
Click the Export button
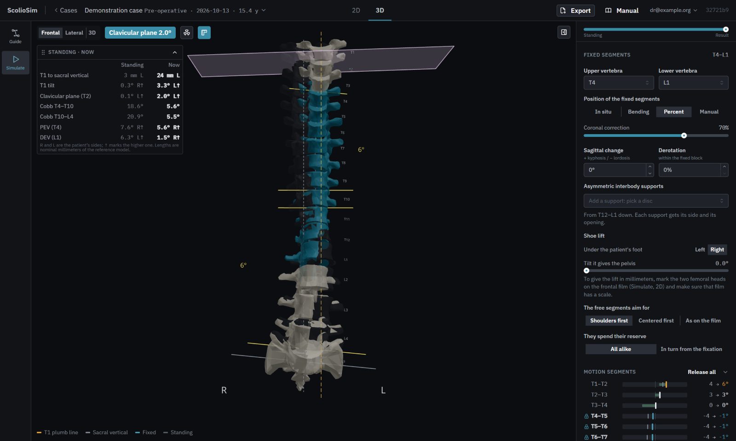pos(575,11)
